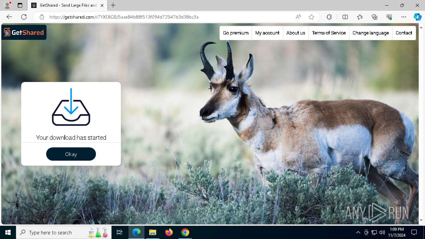Open Task View

point(120,232)
